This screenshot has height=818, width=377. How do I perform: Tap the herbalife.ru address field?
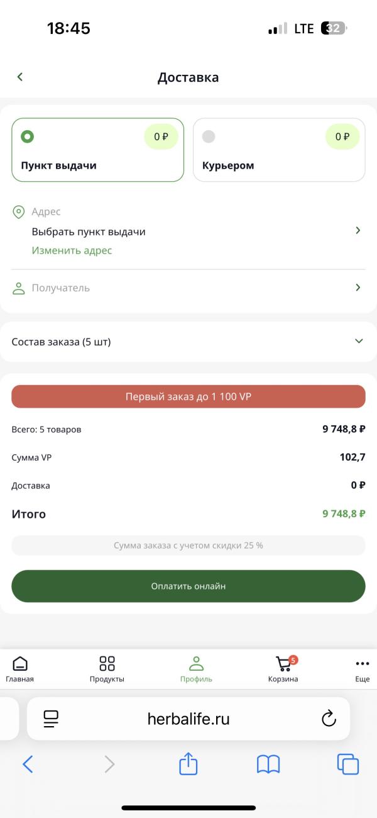188,719
